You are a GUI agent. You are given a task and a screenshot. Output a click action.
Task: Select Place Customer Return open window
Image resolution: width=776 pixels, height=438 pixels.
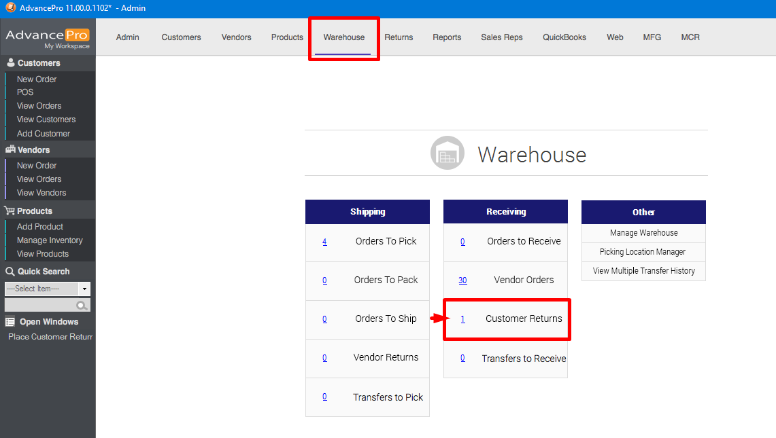(50, 337)
